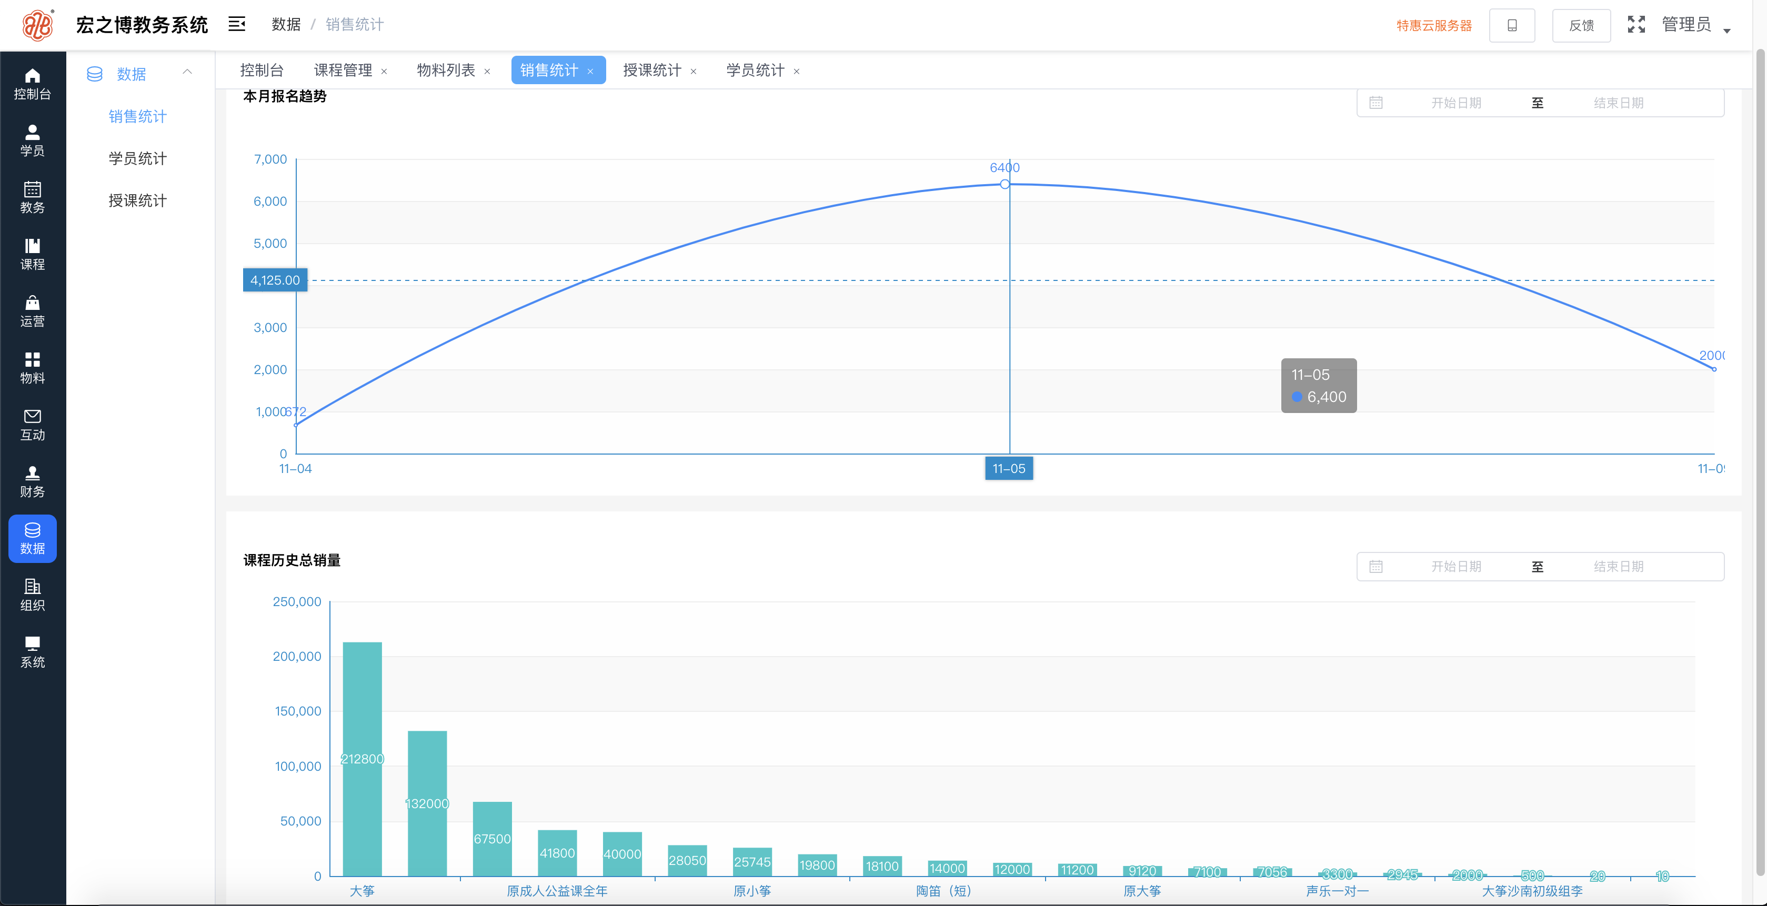Click the 18100 bar in sales chart

pyautogui.click(x=882, y=866)
